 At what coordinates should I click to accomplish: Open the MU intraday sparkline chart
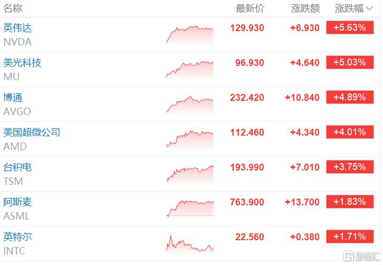(x=190, y=70)
